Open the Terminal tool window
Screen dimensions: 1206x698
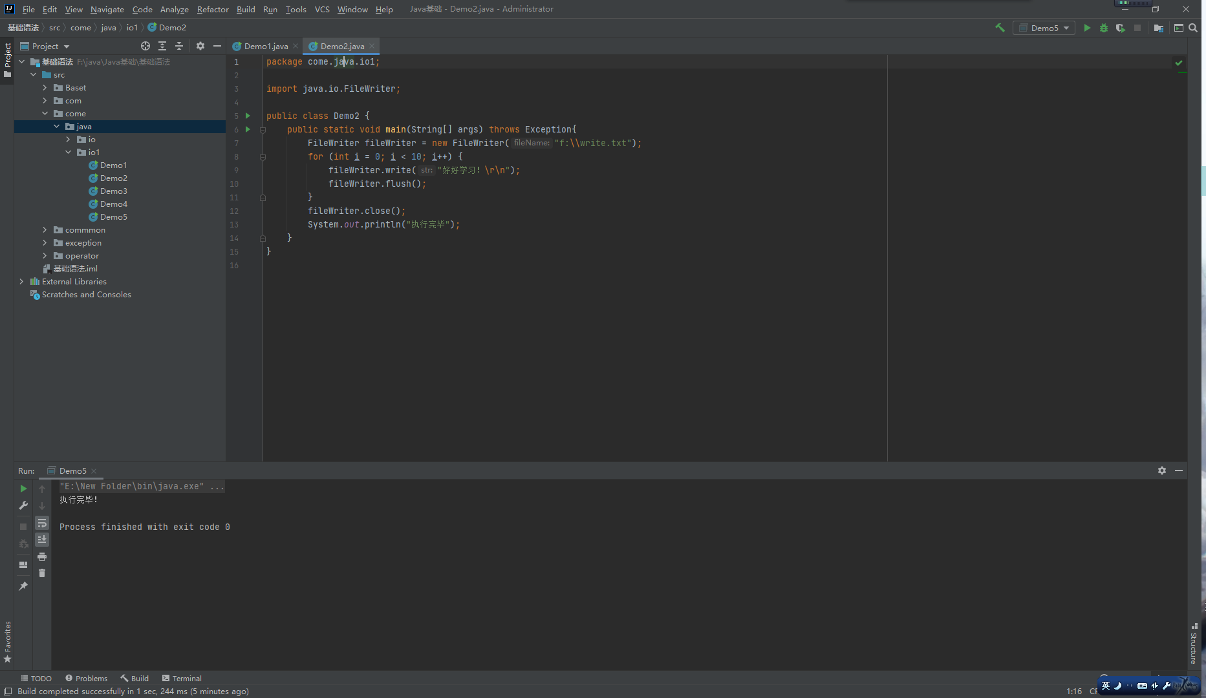click(x=182, y=679)
